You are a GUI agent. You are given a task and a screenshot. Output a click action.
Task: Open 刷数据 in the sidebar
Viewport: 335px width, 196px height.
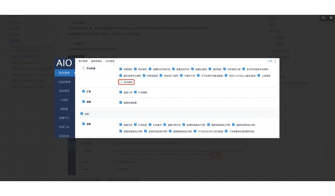[64, 109]
